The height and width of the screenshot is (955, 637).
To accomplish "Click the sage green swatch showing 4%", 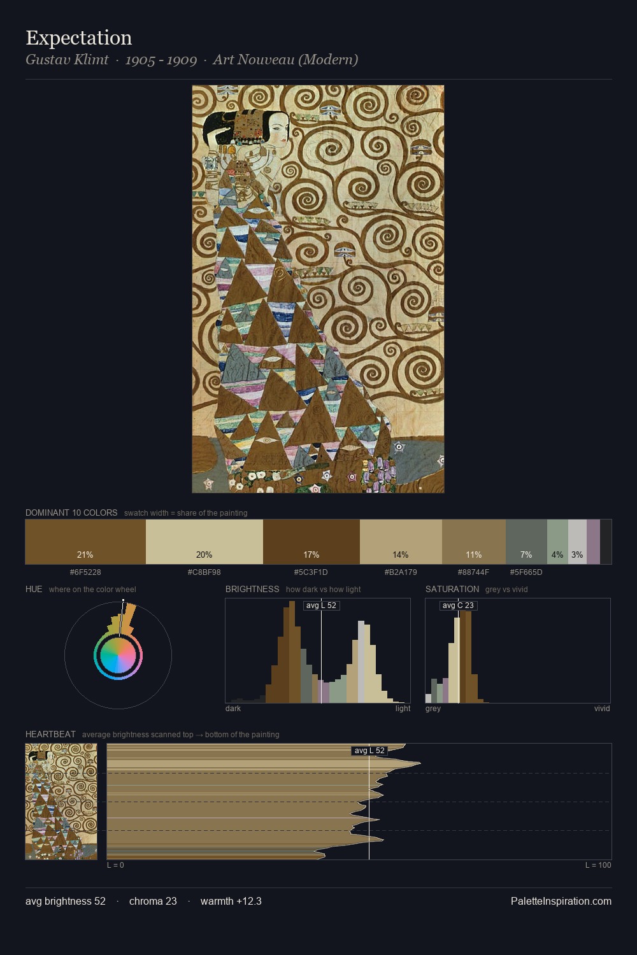I will [x=557, y=542].
